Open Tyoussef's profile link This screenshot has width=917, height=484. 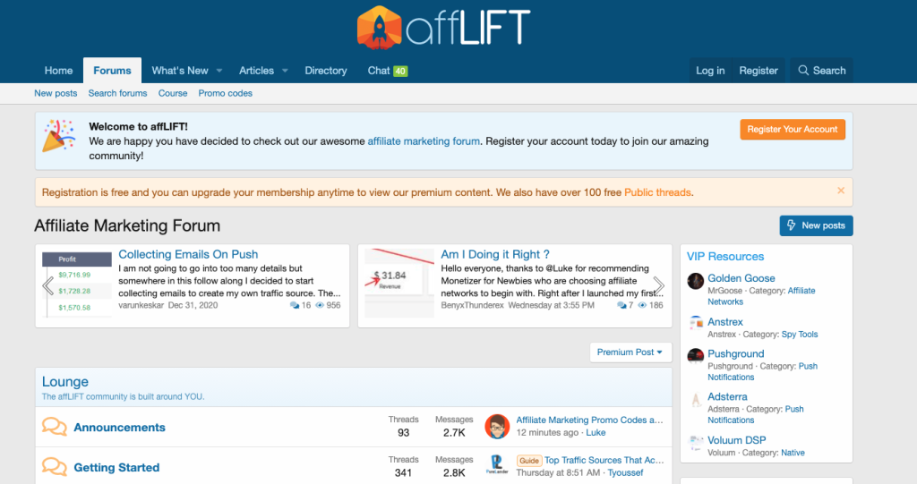(x=625, y=472)
